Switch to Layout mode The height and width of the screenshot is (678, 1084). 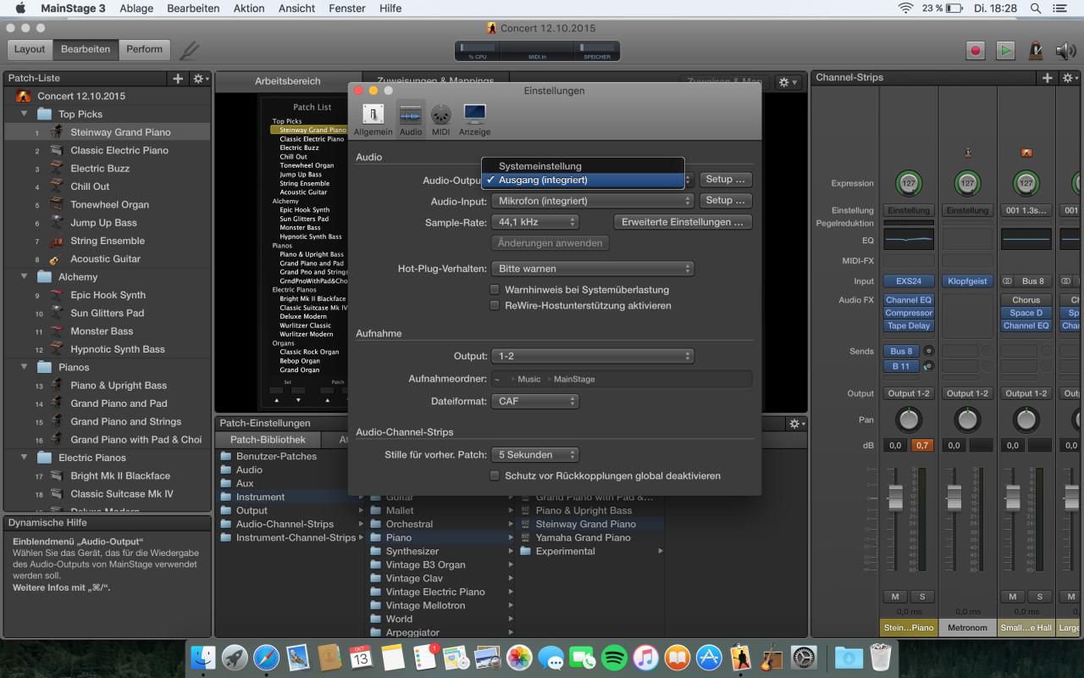(x=30, y=49)
